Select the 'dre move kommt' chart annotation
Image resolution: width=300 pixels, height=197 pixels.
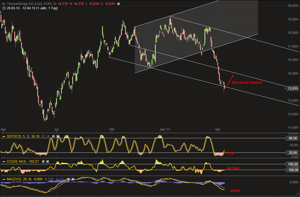(x=247, y=83)
